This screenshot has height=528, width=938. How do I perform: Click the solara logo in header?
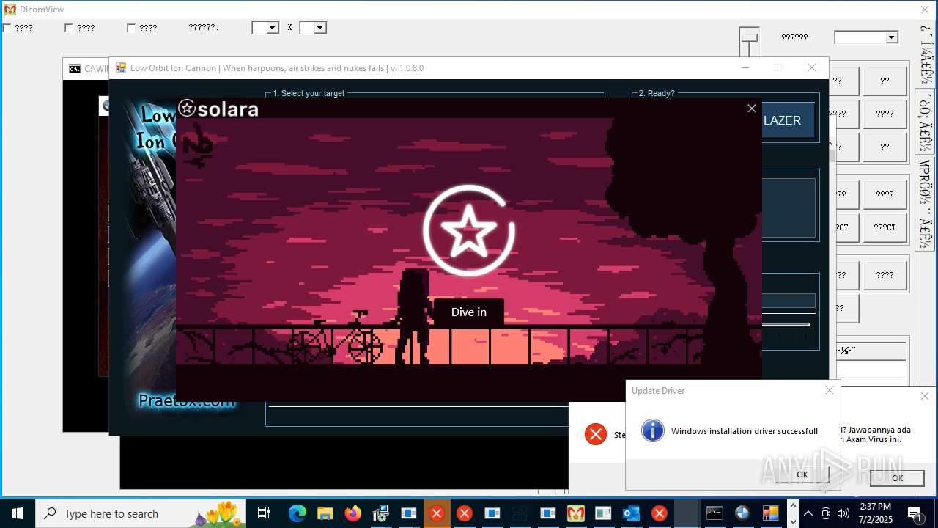pyautogui.click(x=218, y=109)
